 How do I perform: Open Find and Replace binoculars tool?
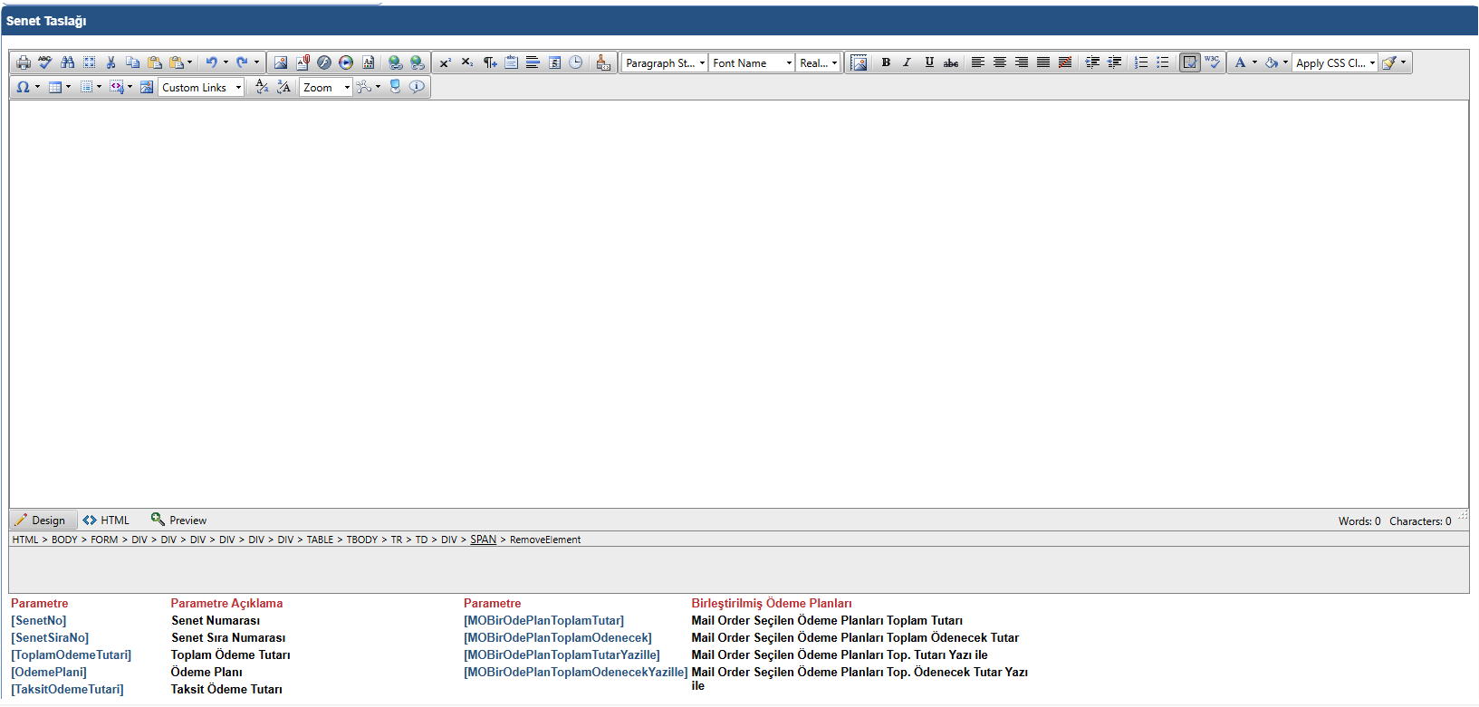[x=67, y=62]
